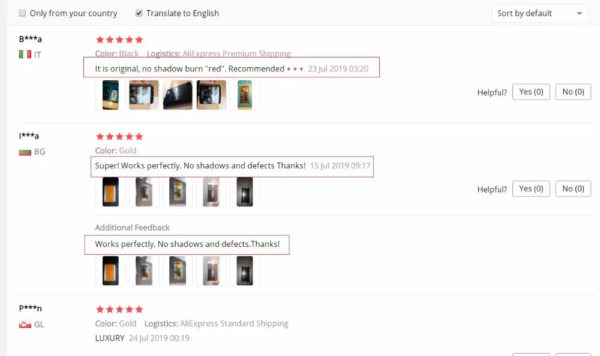The width and height of the screenshot is (600, 356).
Task: Click Yes (0) on B***a's review
Action: (531, 92)
